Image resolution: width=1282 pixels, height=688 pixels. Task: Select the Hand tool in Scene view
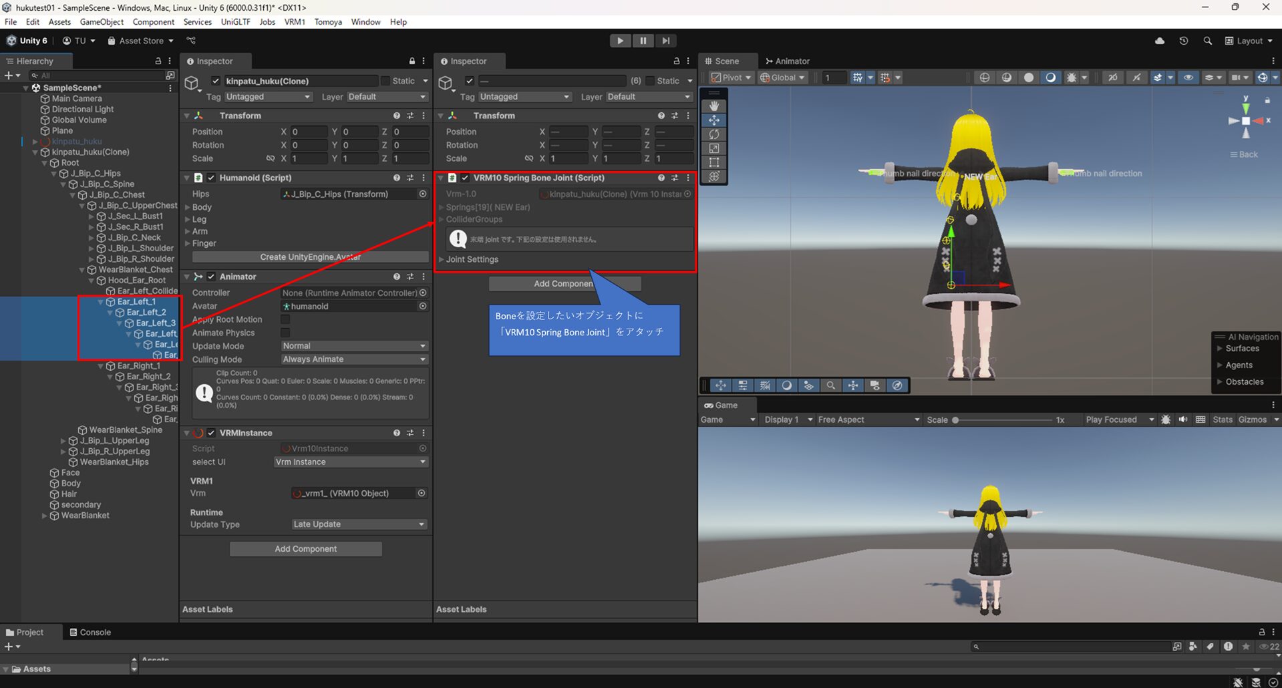pos(714,106)
